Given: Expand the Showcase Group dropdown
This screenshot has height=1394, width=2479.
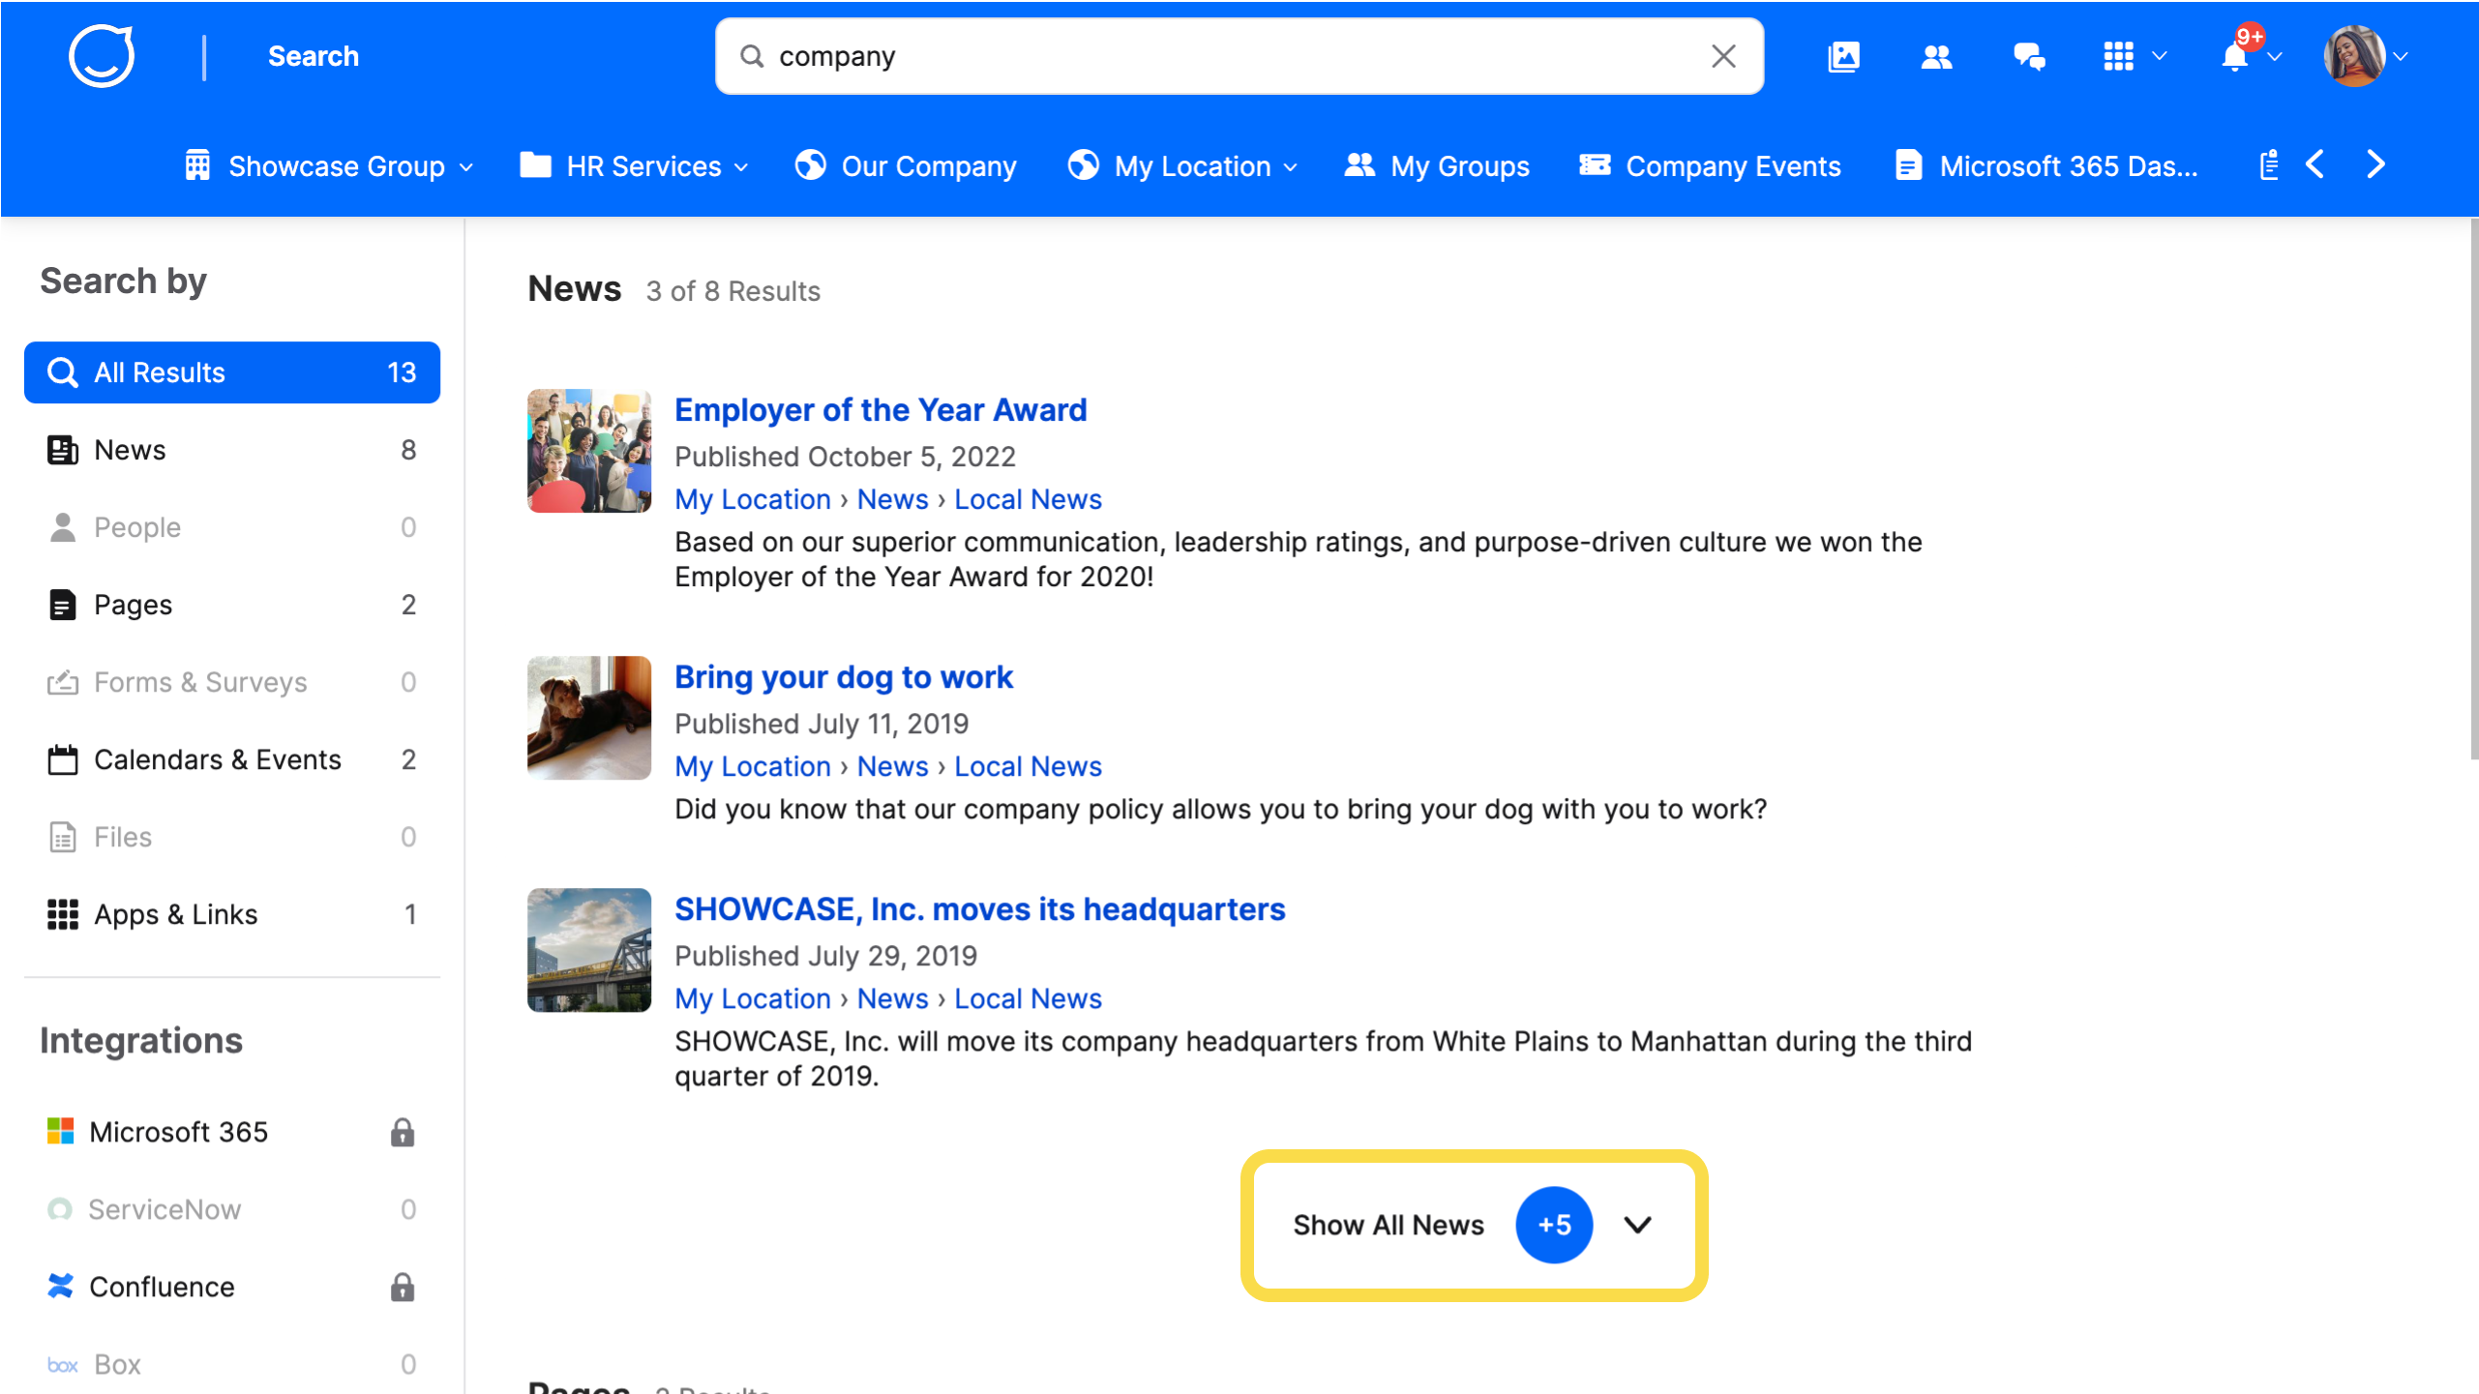Looking at the screenshot, I should tap(329, 165).
